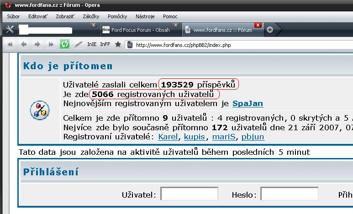Reload the page with green refresh icon
Viewport: 353px width, 214px height.
(x=65, y=45)
